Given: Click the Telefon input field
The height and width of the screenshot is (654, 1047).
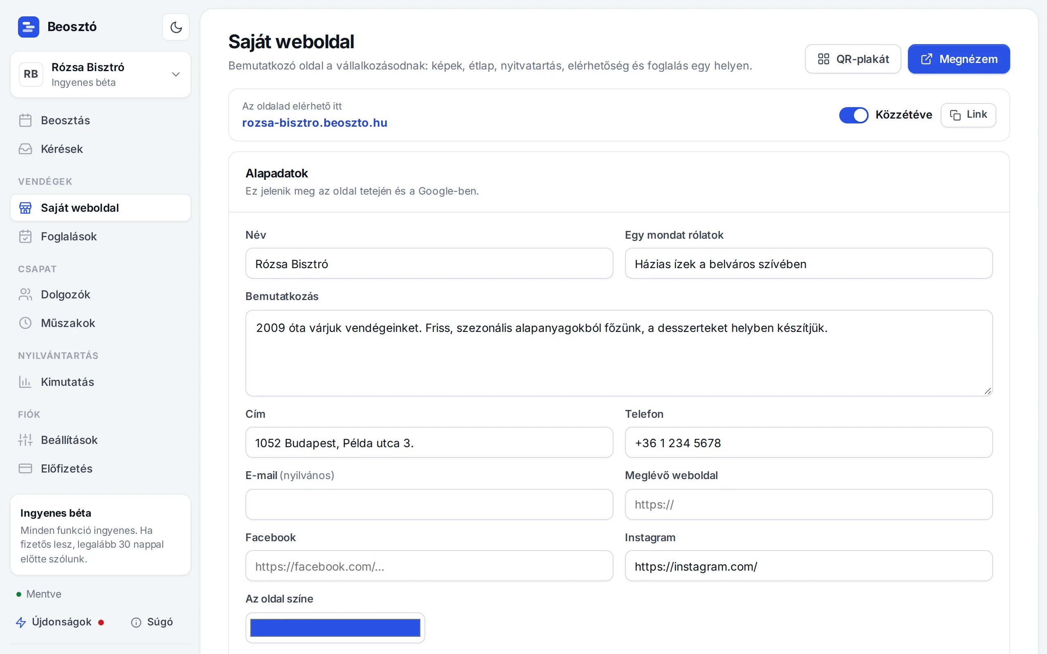Looking at the screenshot, I should [809, 443].
